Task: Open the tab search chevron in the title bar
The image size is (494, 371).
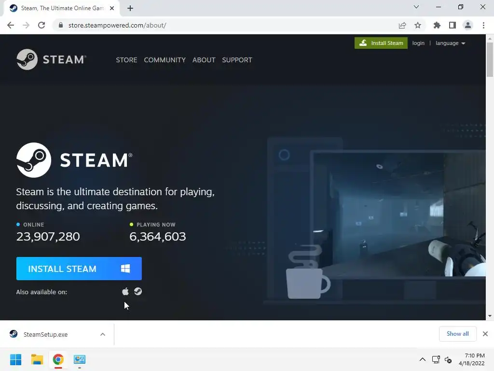Action: click(x=416, y=7)
